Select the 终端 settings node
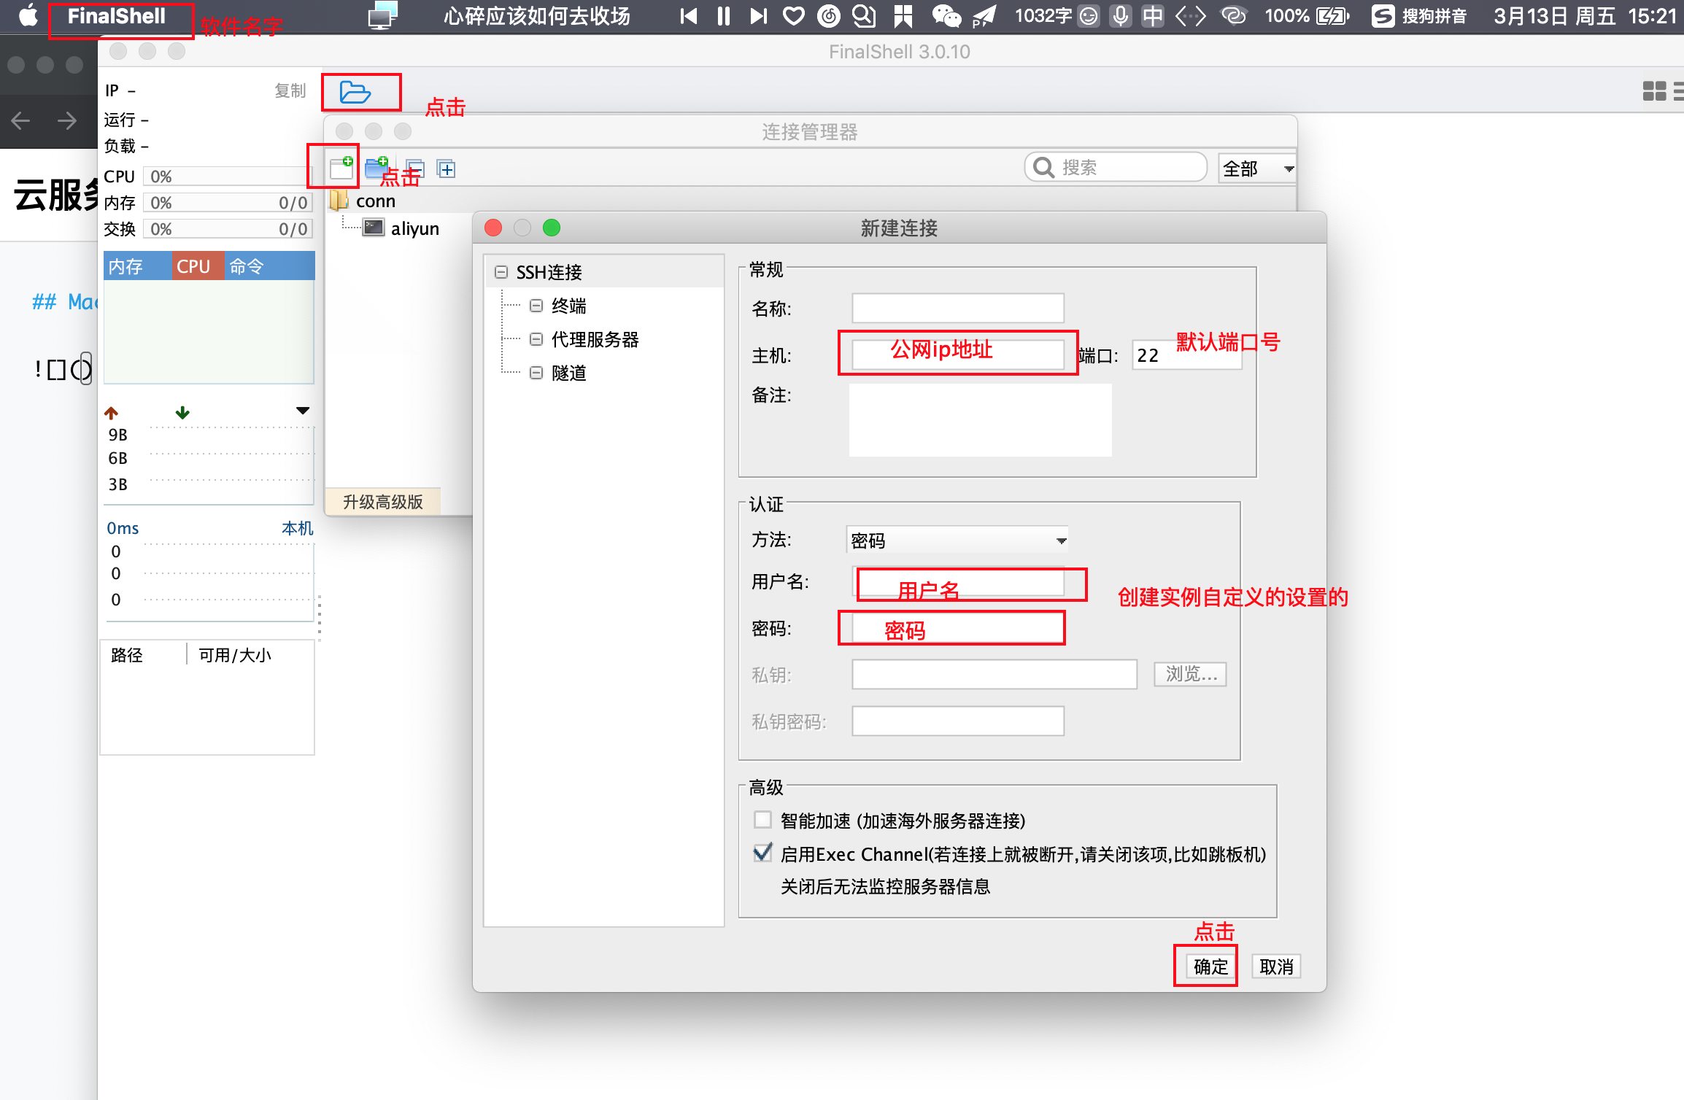Image resolution: width=1684 pixels, height=1100 pixels. click(568, 306)
